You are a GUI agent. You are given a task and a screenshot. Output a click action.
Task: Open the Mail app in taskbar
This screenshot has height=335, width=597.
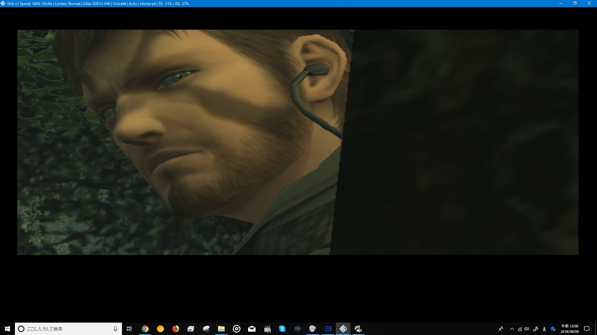[252, 329]
